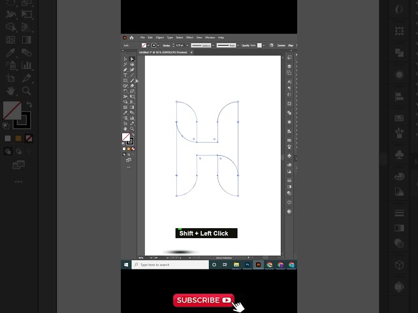This screenshot has height=313, width=418.
Task: Select the Pen tool
Action: click(x=125, y=70)
